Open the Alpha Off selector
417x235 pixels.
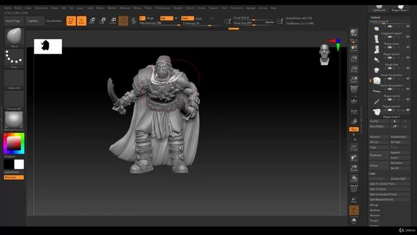tap(14, 80)
